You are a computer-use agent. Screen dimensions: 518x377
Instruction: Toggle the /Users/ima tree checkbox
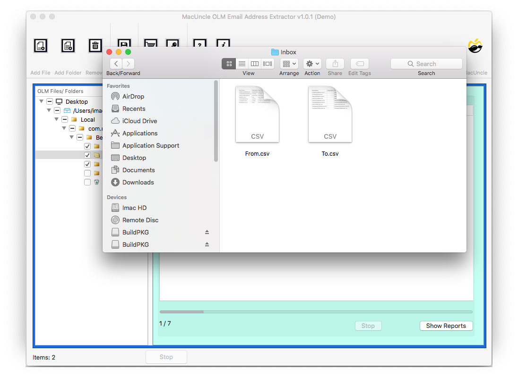57,110
